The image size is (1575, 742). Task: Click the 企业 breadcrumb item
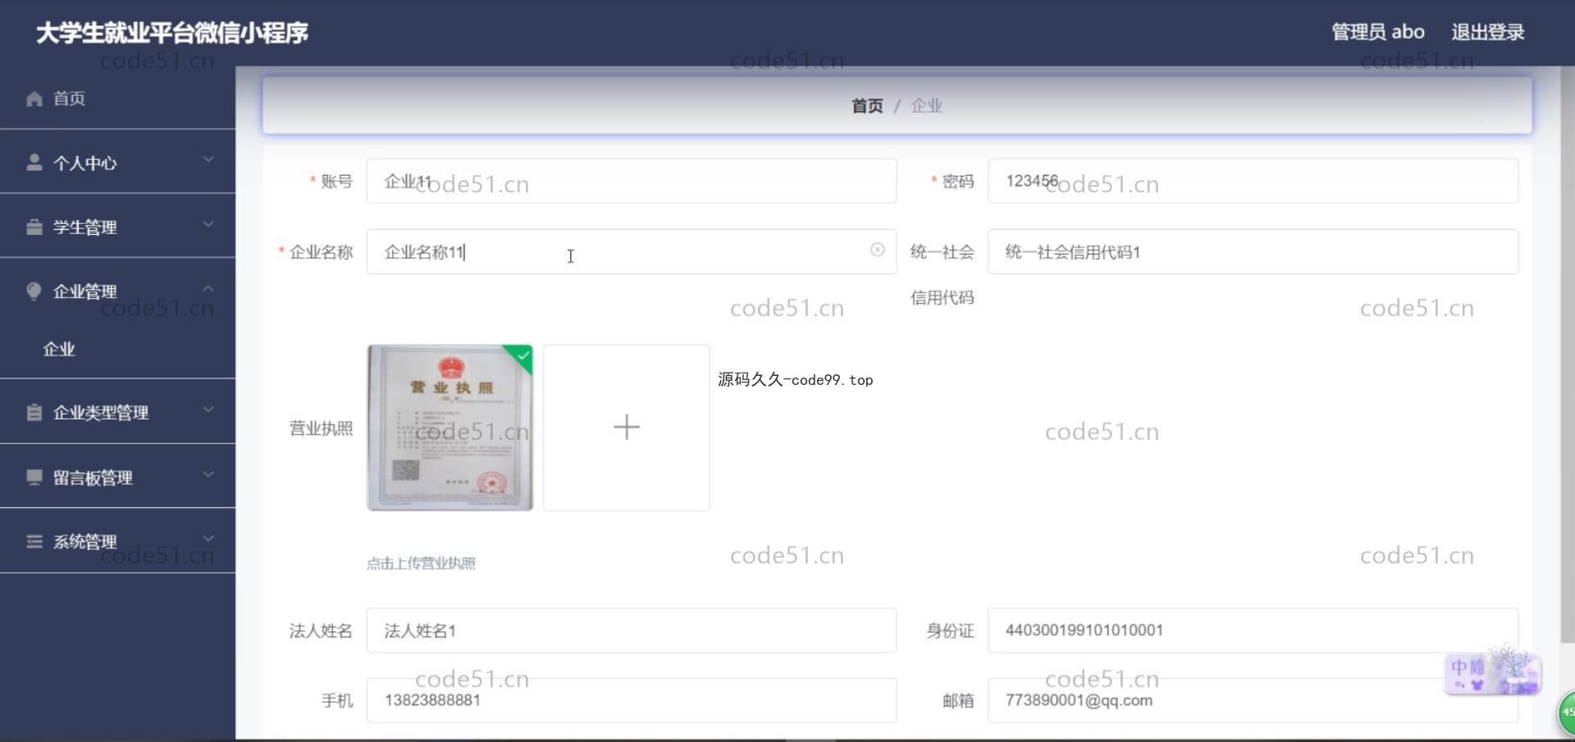(926, 106)
